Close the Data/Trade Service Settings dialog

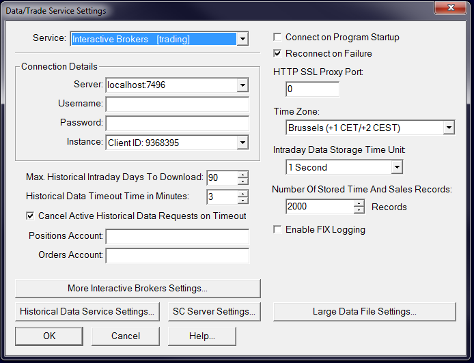click(450, 9)
